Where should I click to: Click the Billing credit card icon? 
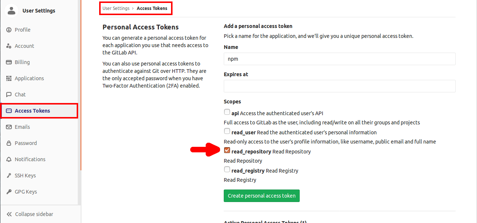(9, 62)
